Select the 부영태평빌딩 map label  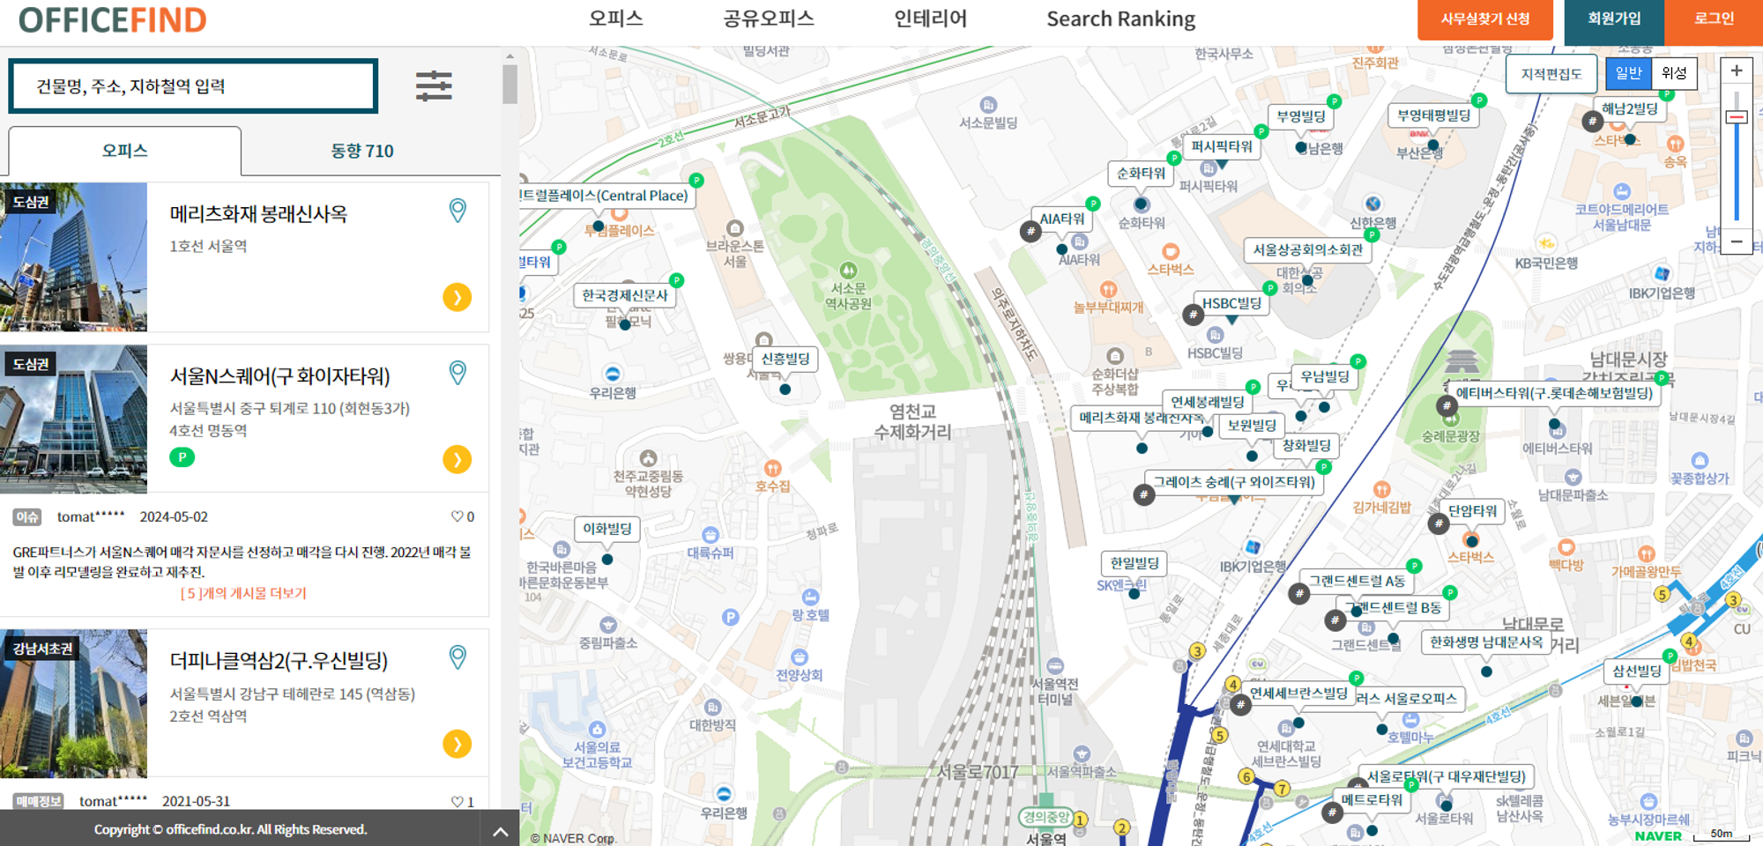tap(1434, 115)
